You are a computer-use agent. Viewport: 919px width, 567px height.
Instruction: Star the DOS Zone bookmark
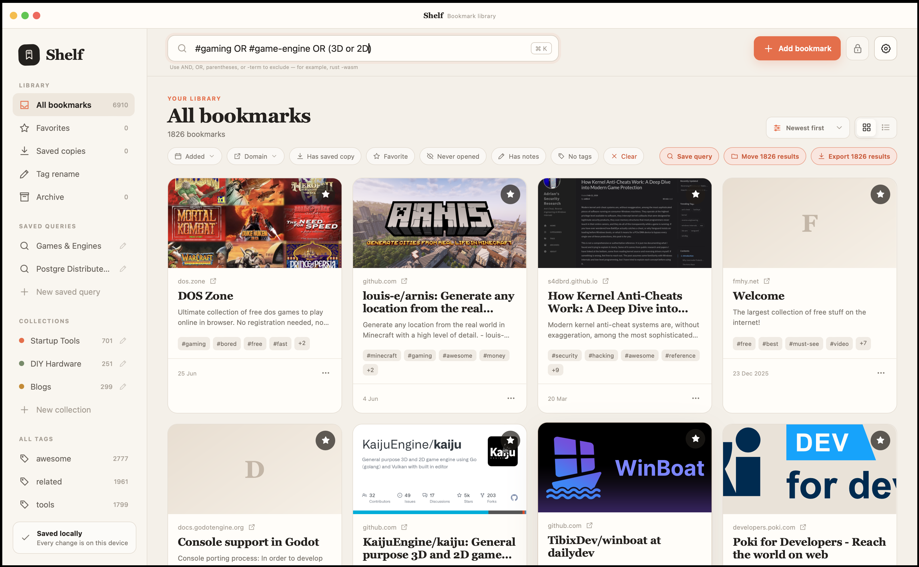[x=325, y=194]
